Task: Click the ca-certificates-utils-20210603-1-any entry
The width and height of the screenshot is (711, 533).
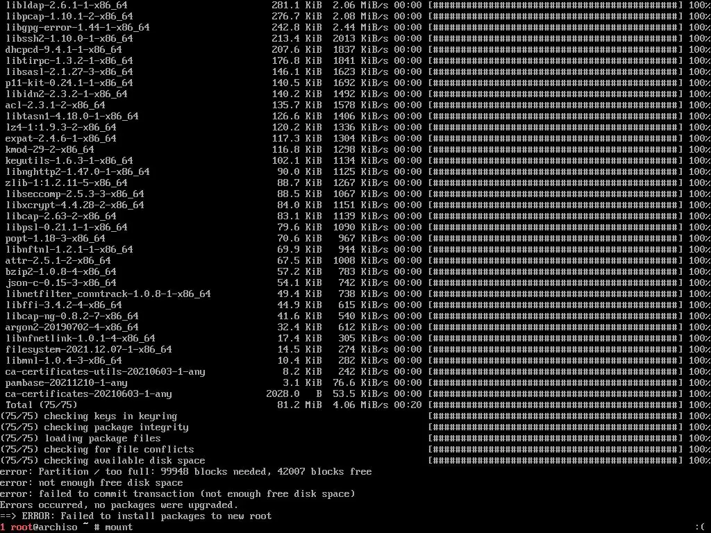Action: tap(106, 372)
